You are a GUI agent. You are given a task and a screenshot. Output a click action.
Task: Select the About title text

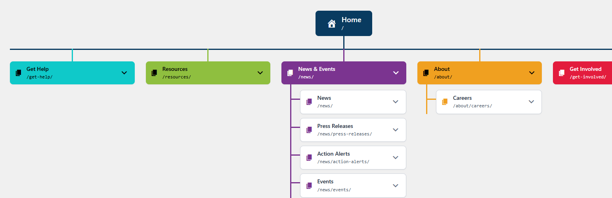coord(442,69)
